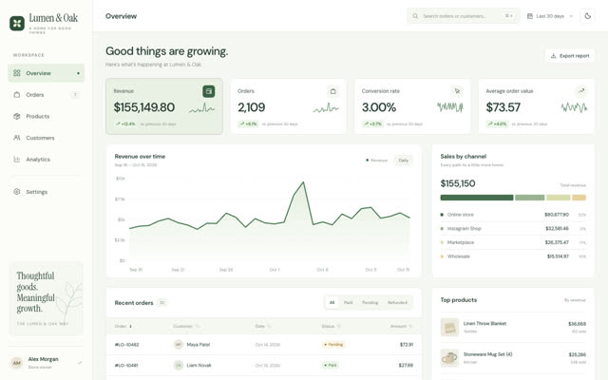608x380 pixels.
Task: Select the Orders stat card
Action: (x=288, y=106)
